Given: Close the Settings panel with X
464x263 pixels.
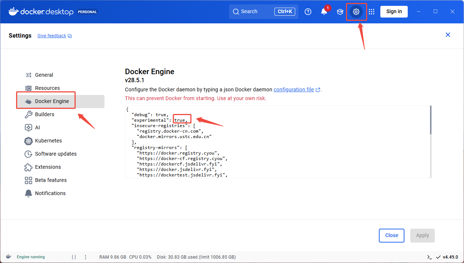Looking at the screenshot, I should click(448, 35).
